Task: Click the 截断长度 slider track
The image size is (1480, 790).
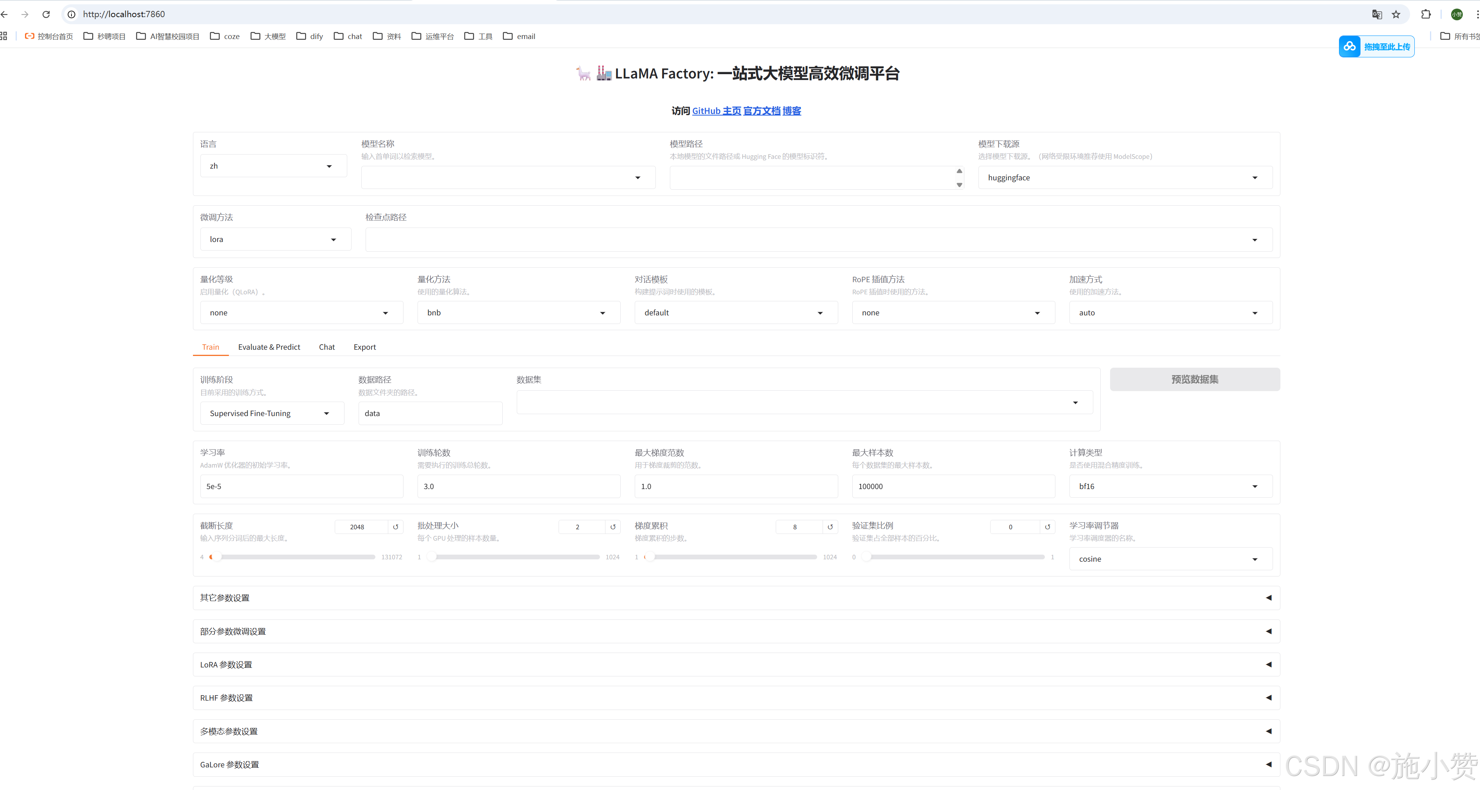Action: coord(293,557)
